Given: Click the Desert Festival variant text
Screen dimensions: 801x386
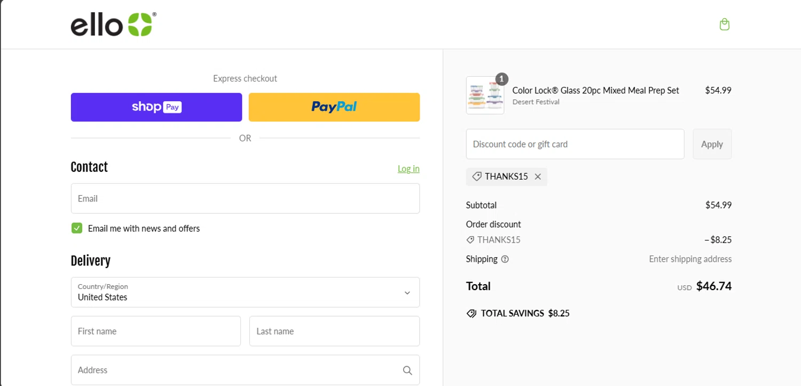Looking at the screenshot, I should tap(536, 102).
